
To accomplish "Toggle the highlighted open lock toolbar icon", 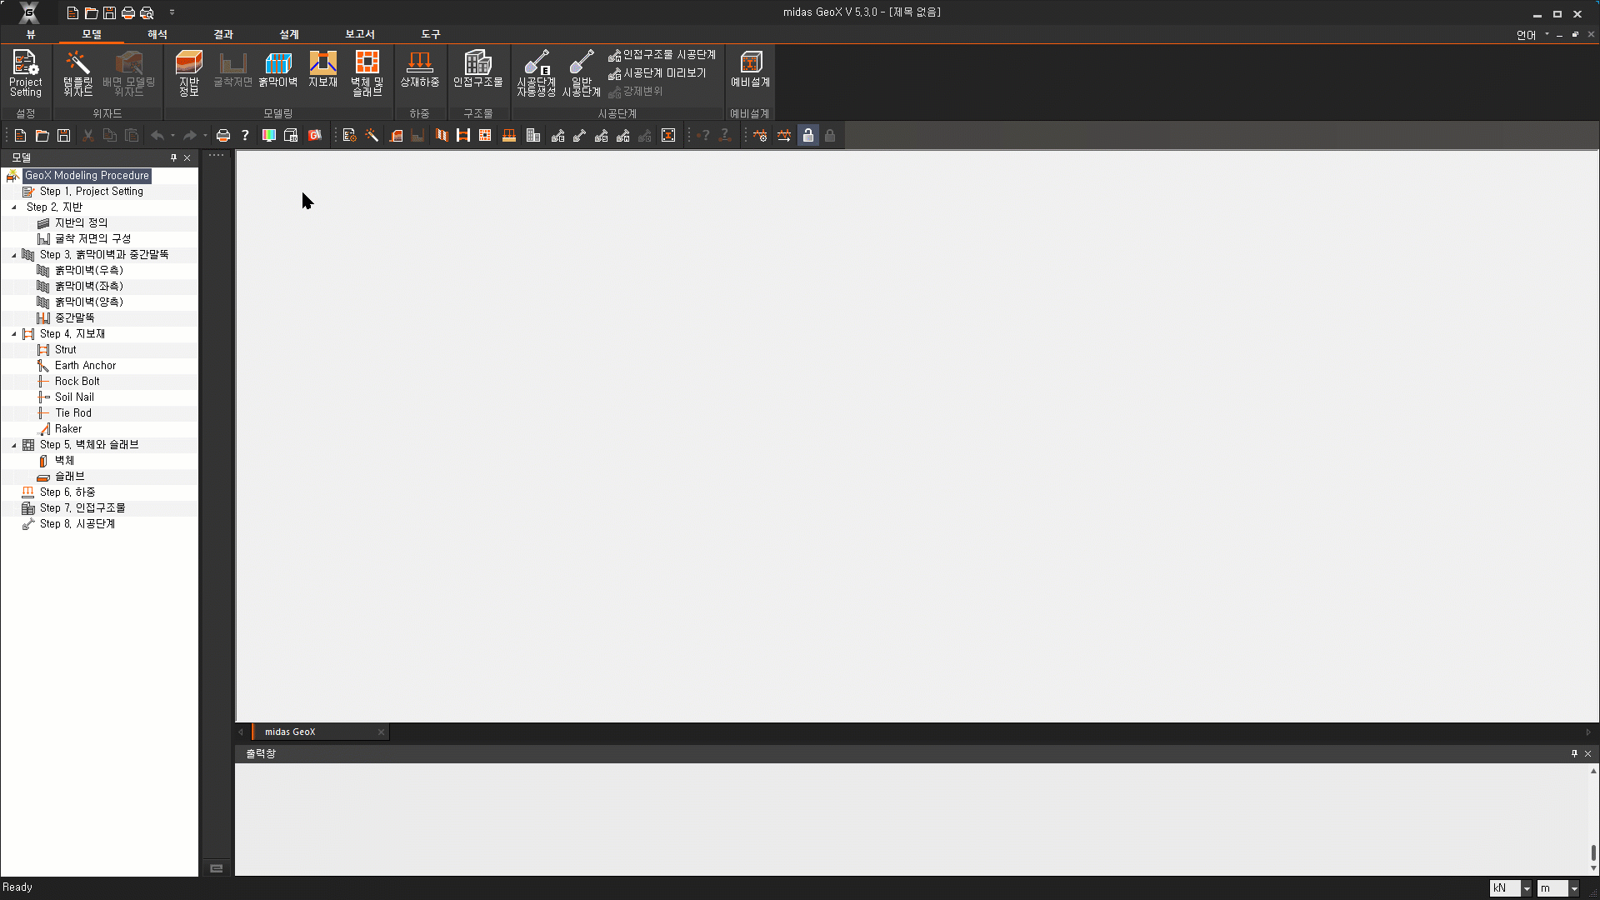I will 808,136.
